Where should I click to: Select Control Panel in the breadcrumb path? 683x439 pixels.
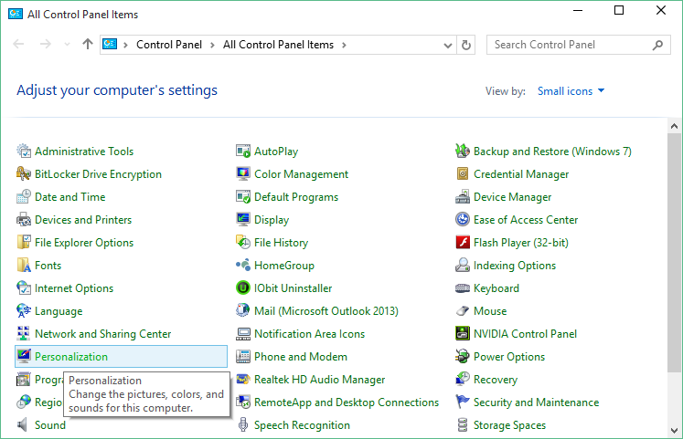tap(169, 45)
